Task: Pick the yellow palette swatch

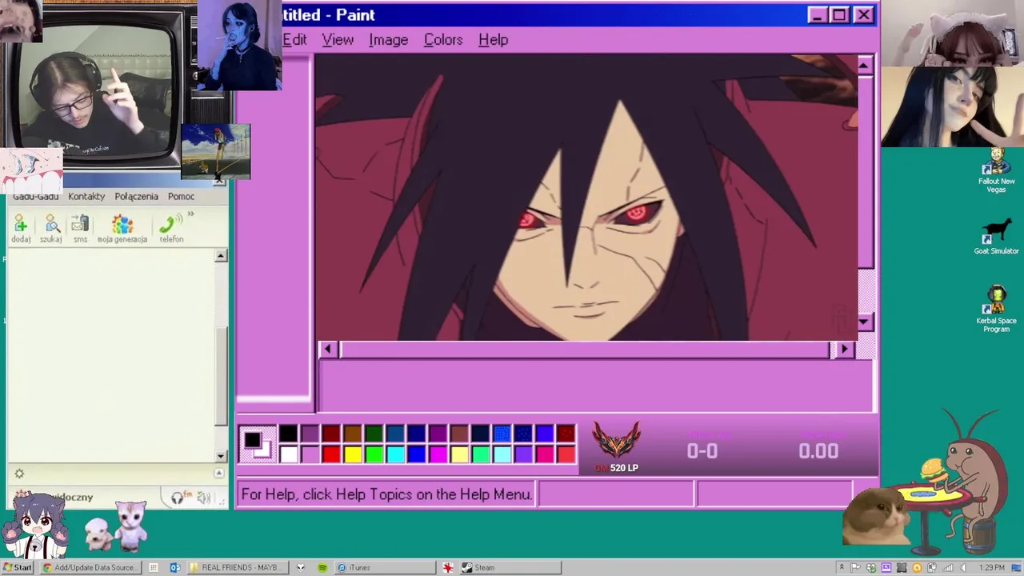Action: tap(353, 454)
